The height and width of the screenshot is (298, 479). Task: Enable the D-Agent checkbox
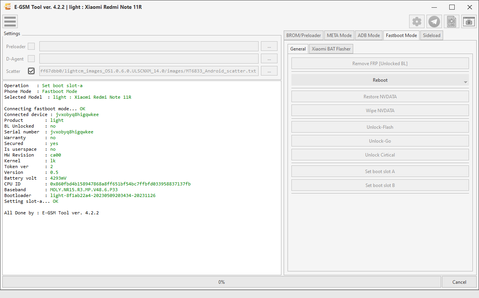click(31, 59)
